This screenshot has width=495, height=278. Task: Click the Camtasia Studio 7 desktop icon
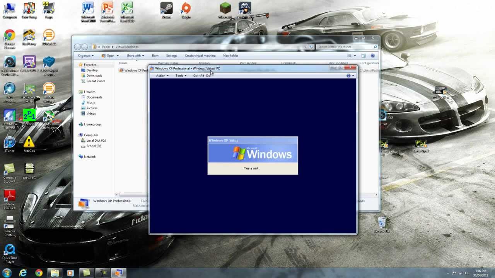click(x=10, y=173)
